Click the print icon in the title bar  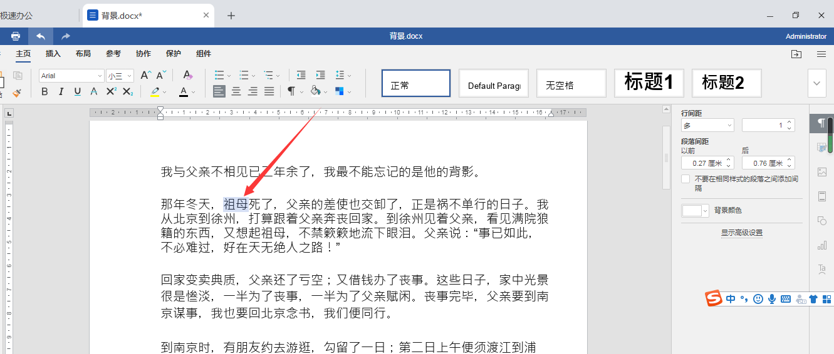pyautogui.click(x=16, y=36)
